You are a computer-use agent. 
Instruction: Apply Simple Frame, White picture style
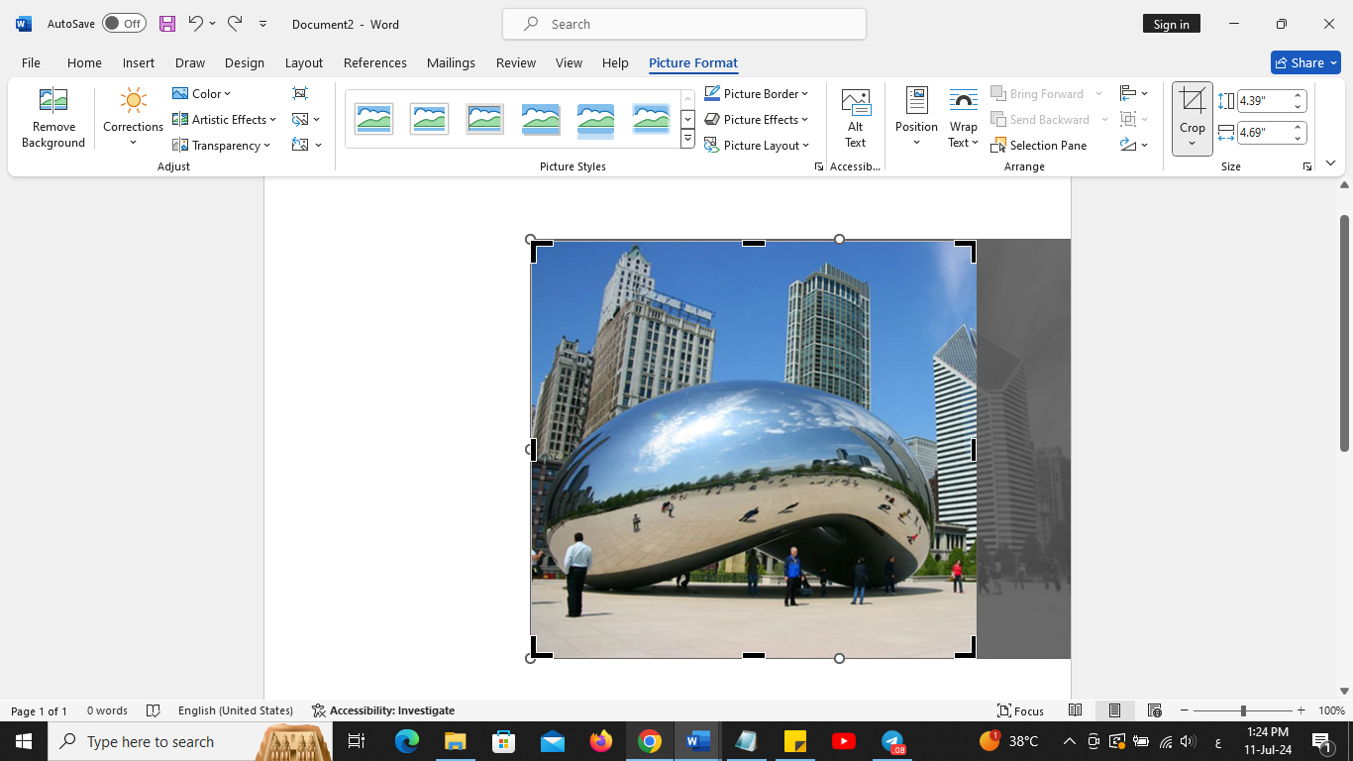point(373,119)
